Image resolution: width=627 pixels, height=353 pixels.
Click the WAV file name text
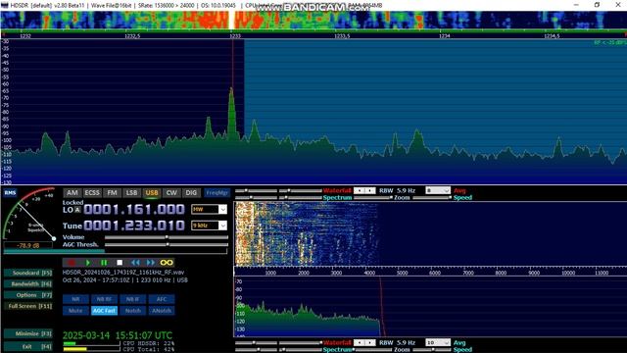point(123,273)
